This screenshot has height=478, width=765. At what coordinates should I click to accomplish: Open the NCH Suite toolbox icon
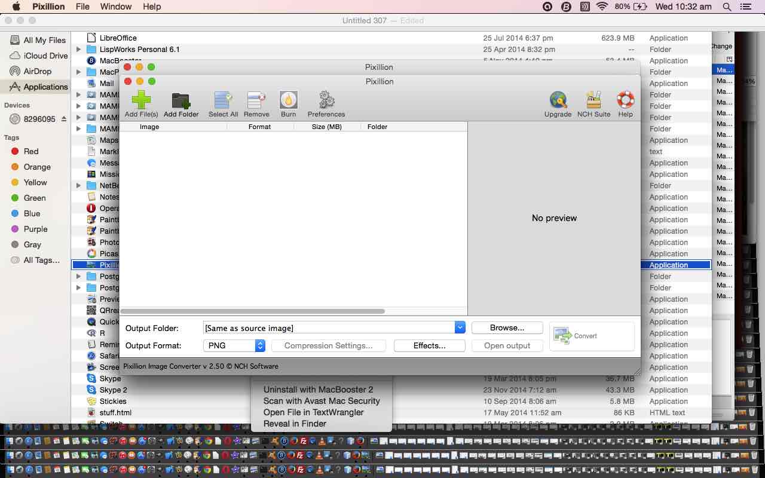point(593,100)
